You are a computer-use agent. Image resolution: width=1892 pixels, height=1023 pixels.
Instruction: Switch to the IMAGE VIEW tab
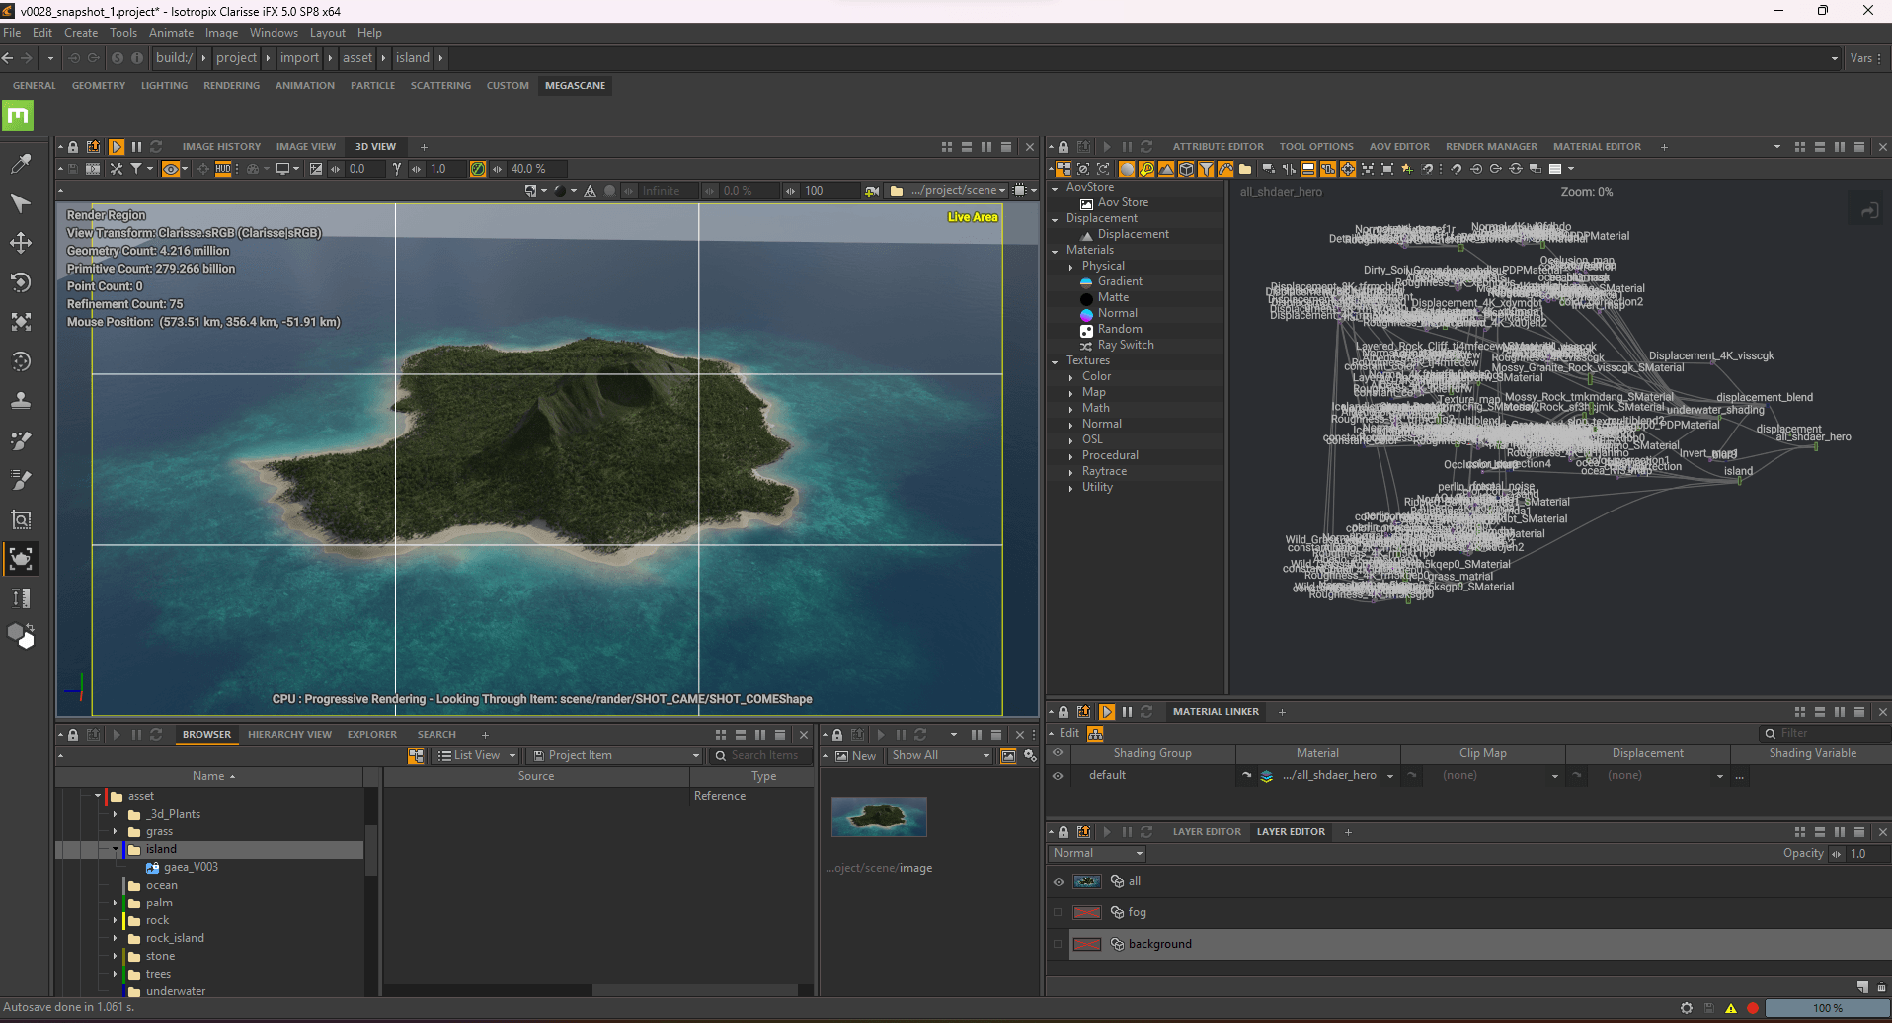coord(306,147)
